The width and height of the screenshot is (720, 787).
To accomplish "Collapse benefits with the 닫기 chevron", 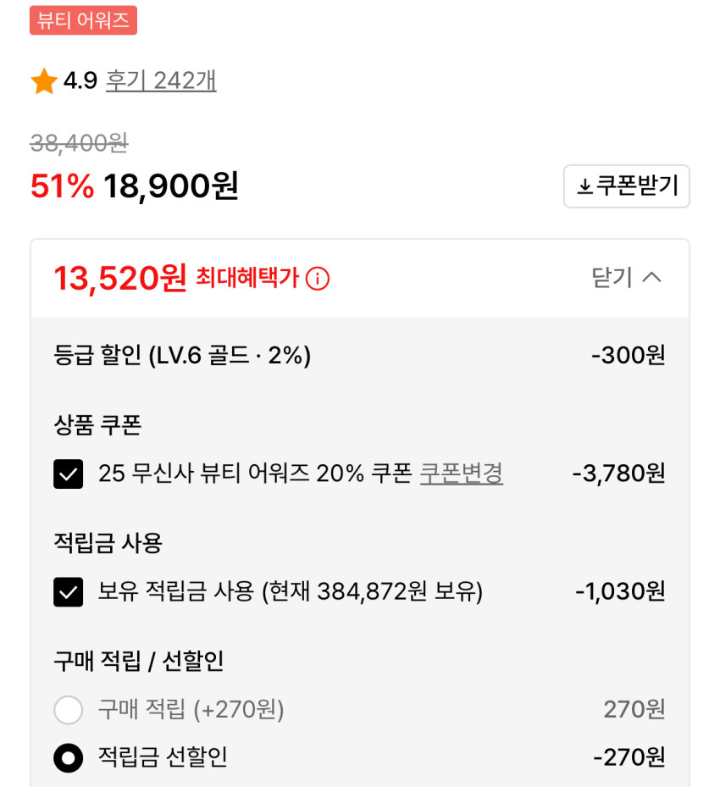I will tap(652, 277).
